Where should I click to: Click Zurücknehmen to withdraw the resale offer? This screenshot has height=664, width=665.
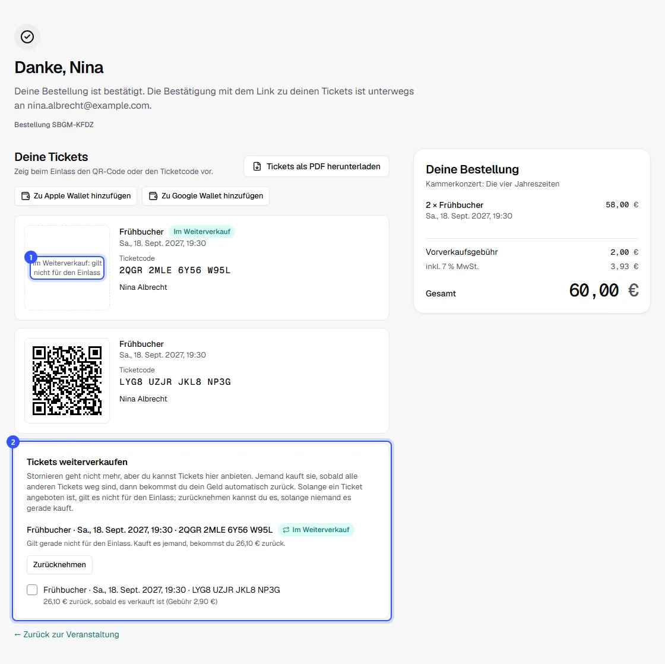(x=59, y=565)
